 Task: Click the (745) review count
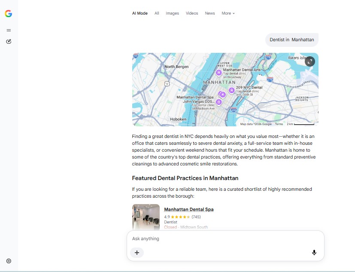click(196, 217)
